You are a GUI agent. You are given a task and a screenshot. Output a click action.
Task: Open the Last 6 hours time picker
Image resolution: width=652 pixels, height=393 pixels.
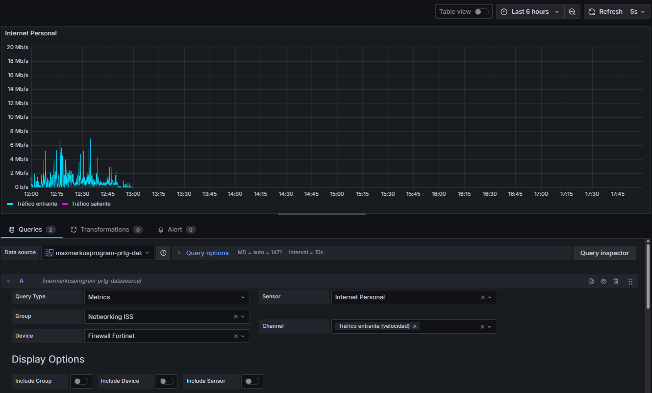530,12
